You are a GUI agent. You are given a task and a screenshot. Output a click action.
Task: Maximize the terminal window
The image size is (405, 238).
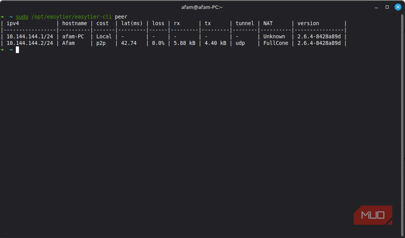(x=387, y=7)
